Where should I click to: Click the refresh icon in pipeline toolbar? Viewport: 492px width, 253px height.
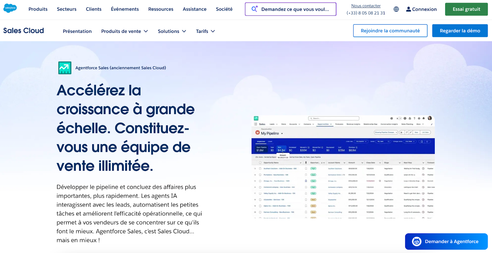[407, 132]
